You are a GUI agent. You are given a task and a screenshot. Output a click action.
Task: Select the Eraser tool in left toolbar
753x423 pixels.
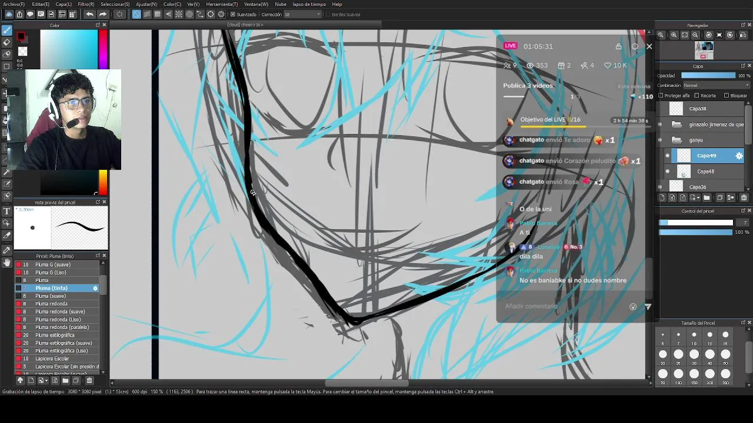click(x=6, y=42)
